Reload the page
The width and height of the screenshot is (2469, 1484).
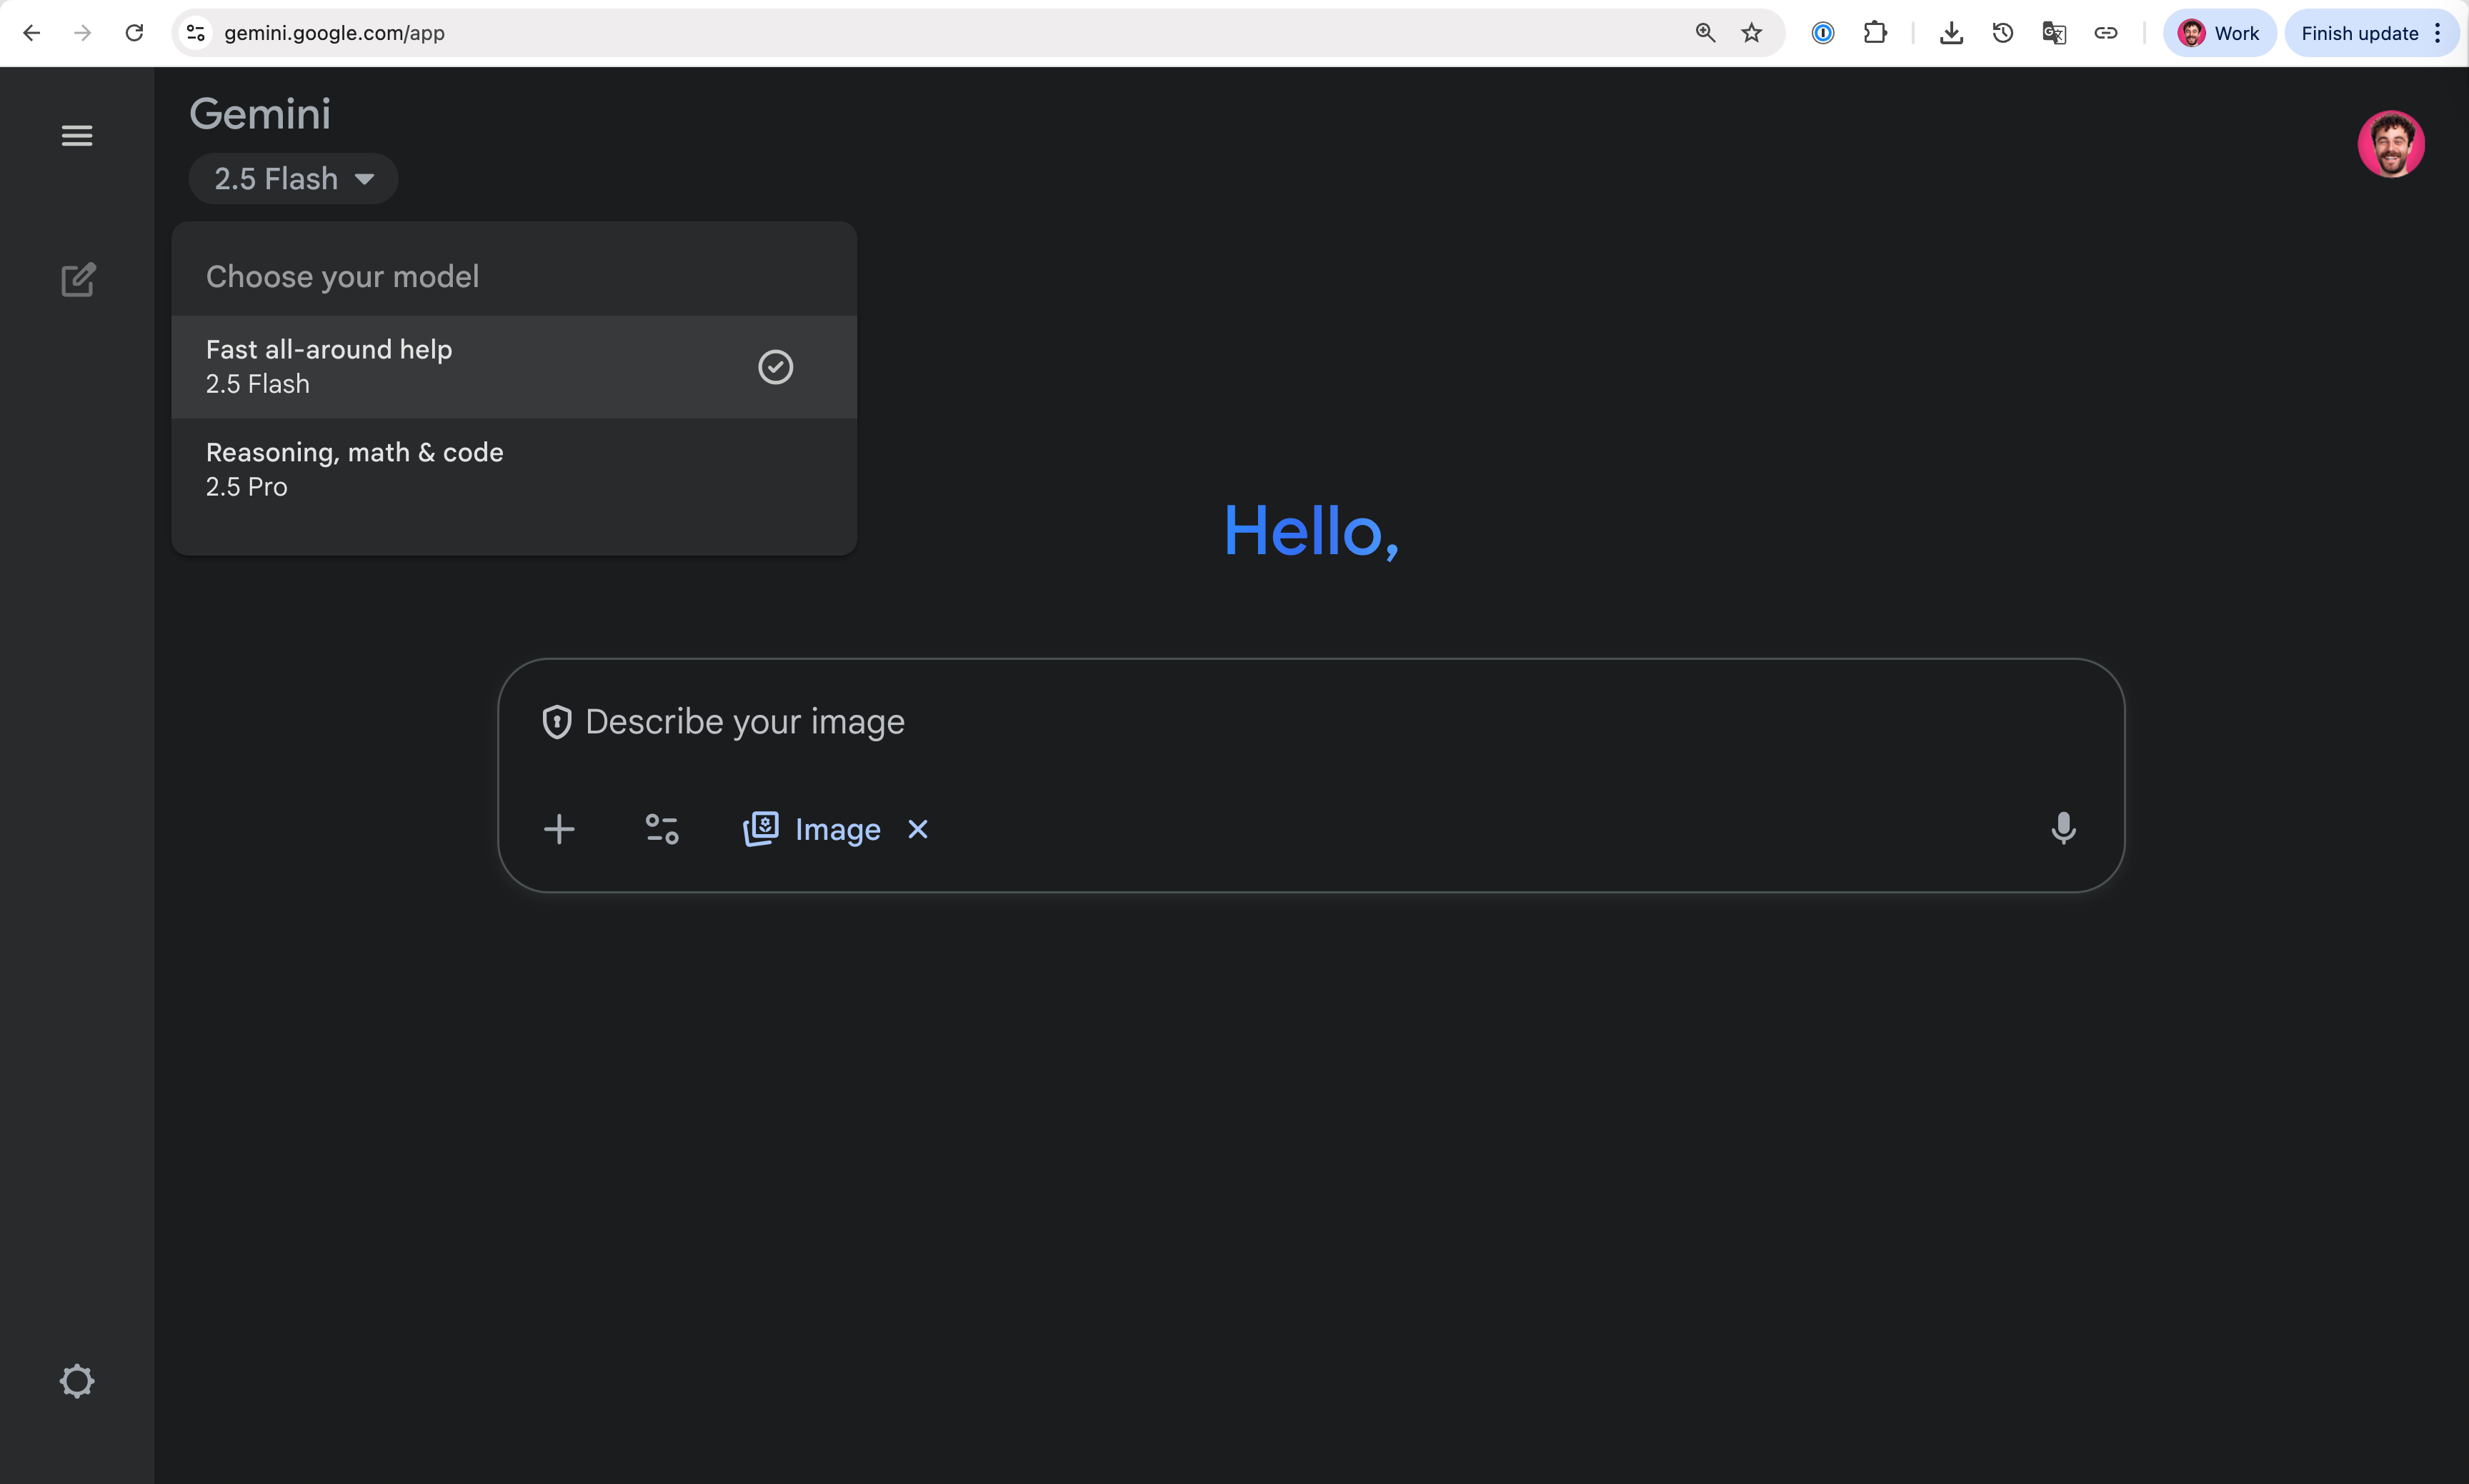(x=134, y=33)
